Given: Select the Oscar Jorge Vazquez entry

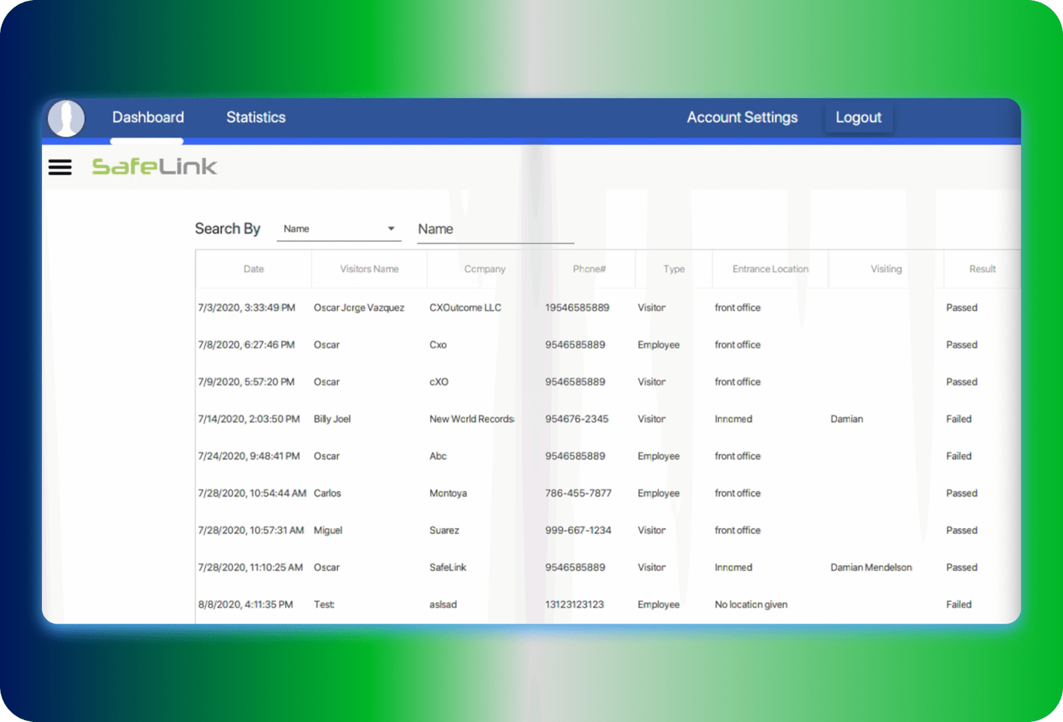Looking at the screenshot, I should [359, 308].
